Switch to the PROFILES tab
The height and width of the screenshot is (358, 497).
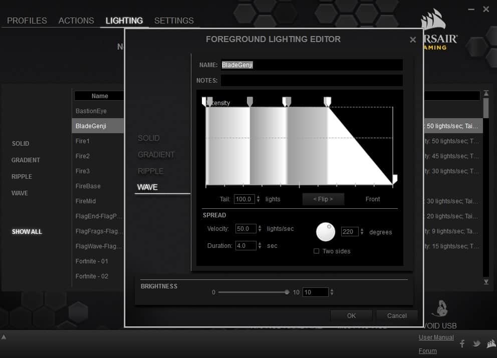(27, 21)
